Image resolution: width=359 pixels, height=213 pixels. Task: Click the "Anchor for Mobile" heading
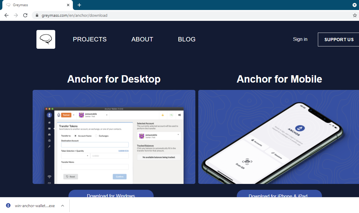(x=279, y=79)
